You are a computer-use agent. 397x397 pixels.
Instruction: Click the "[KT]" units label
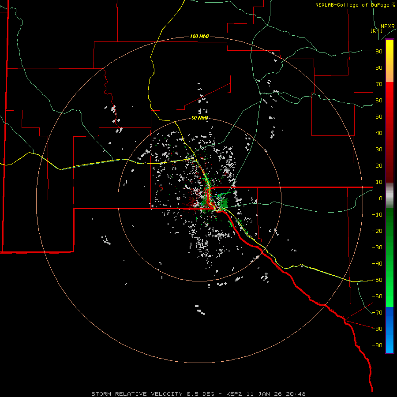point(377,30)
